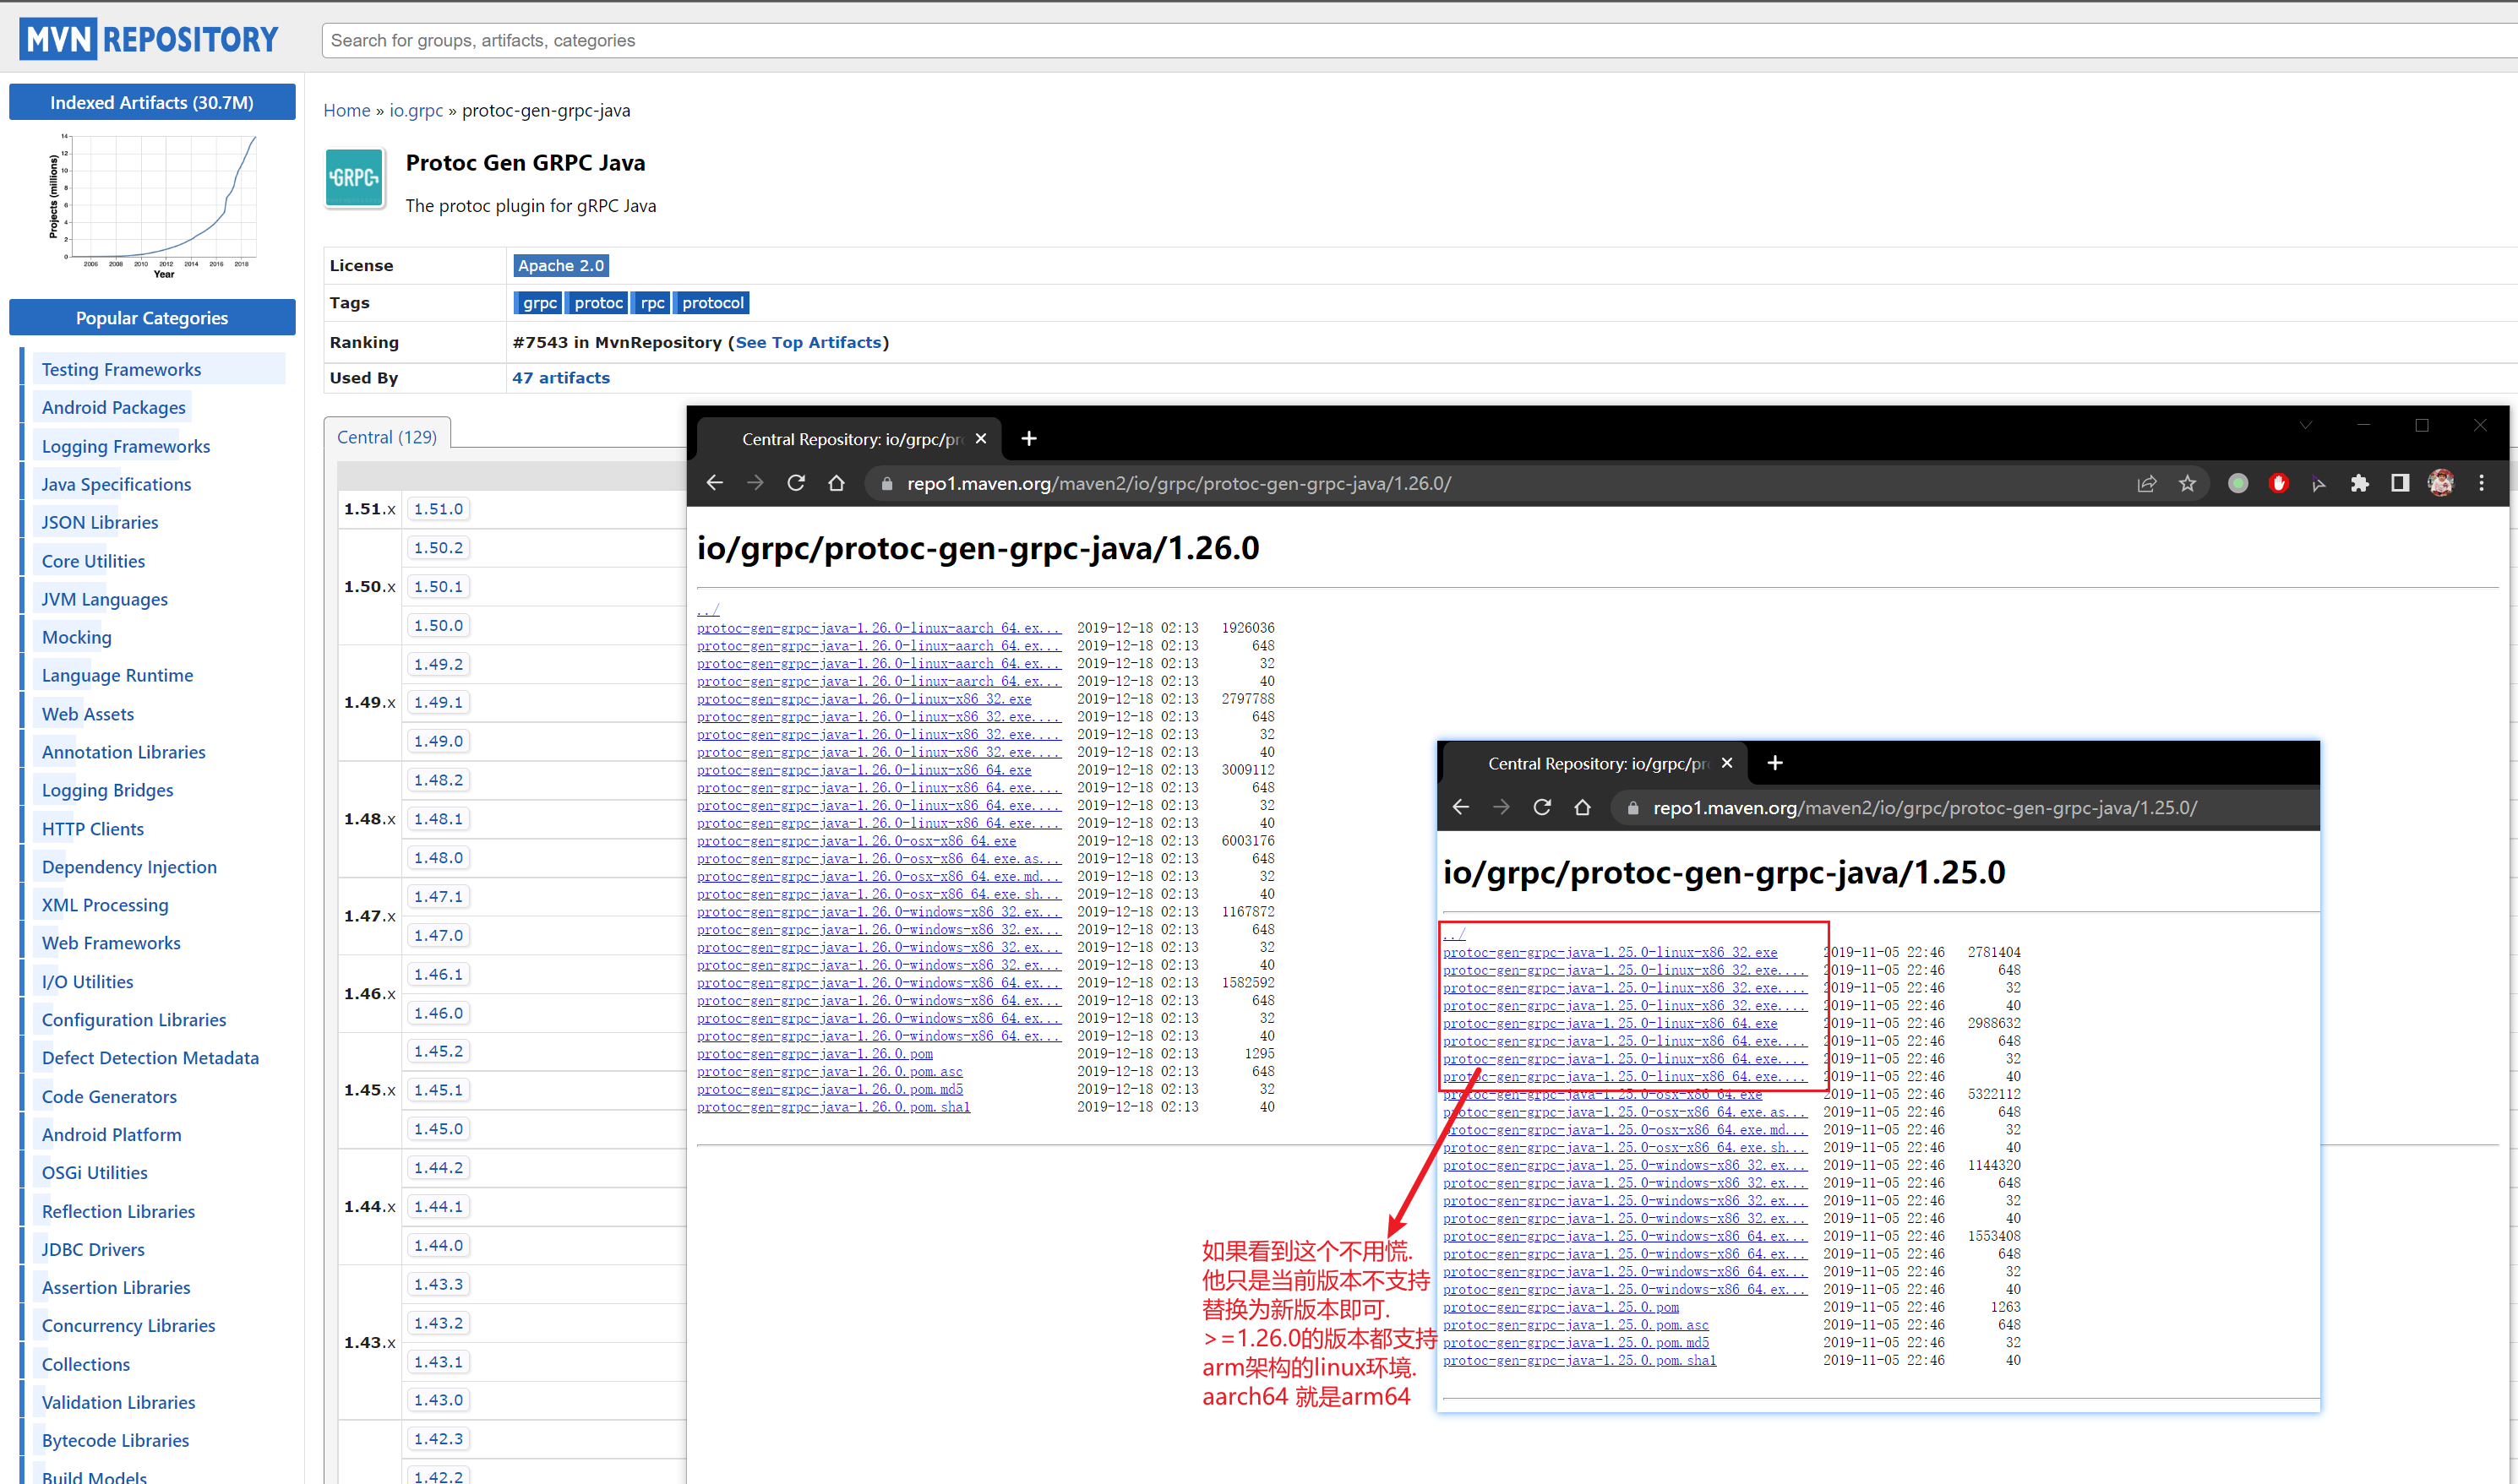Bookmark this page with star icon

[2187, 484]
